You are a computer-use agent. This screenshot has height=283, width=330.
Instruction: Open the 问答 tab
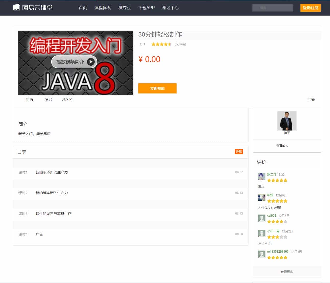pyautogui.click(x=311, y=99)
